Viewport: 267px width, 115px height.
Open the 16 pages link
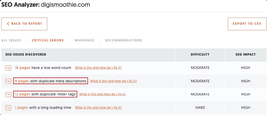(x=23, y=68)
